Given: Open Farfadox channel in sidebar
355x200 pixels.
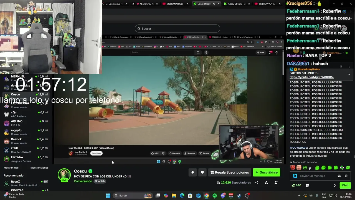Looking at the screenshot, I should coord(26,159).
